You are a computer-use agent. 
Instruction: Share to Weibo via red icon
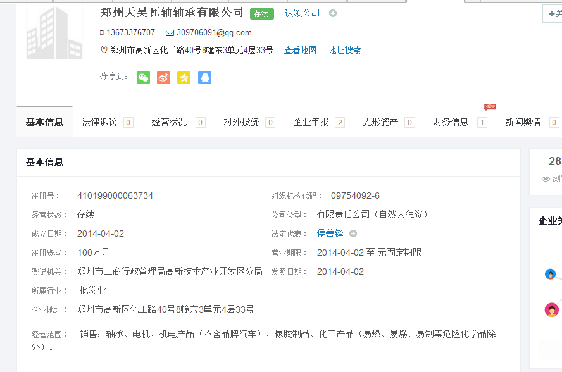click(164, 77)
